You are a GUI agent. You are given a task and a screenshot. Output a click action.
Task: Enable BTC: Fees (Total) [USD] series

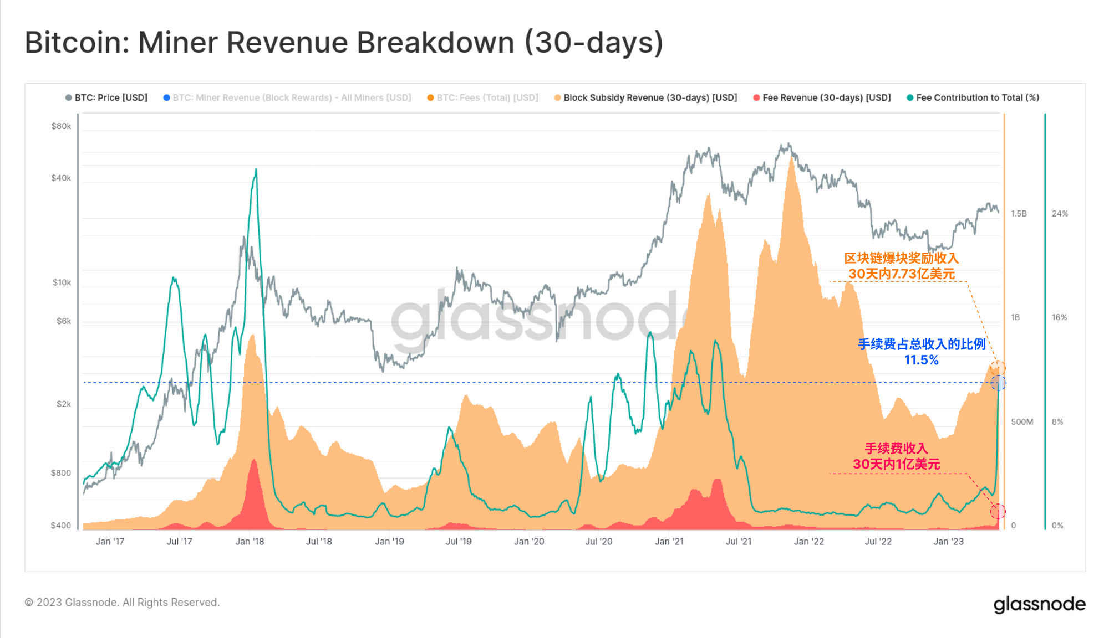point(487,97)
